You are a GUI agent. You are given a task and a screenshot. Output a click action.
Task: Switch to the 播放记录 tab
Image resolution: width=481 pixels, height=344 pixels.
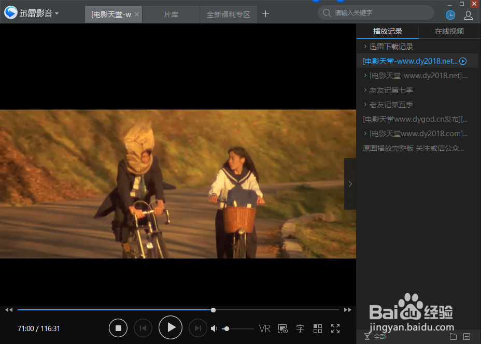click(387, 31)
